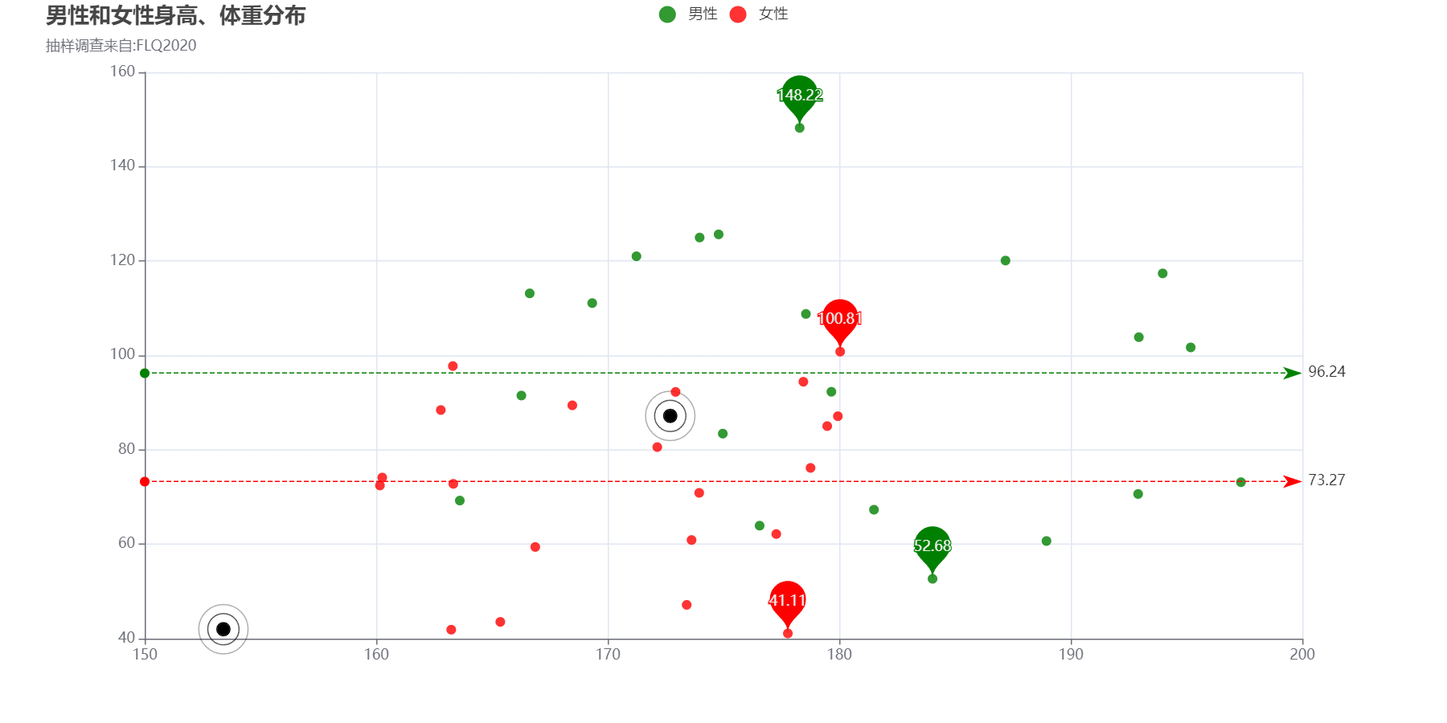Toggle the 女性 series in the legend
The image size is (1447, 723).
point(758,14)
